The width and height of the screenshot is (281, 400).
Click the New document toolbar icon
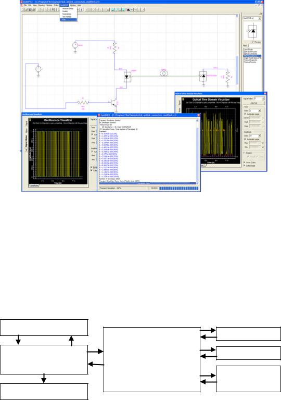(x=23, y=10)
